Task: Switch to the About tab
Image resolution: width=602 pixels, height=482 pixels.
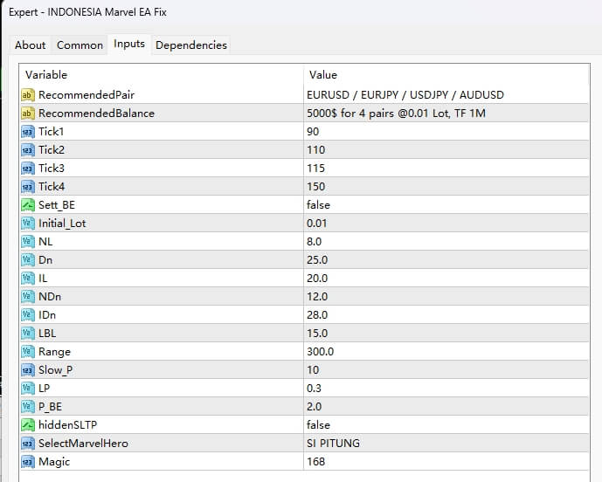Action: pyautogui.click(x=31, y=45)
